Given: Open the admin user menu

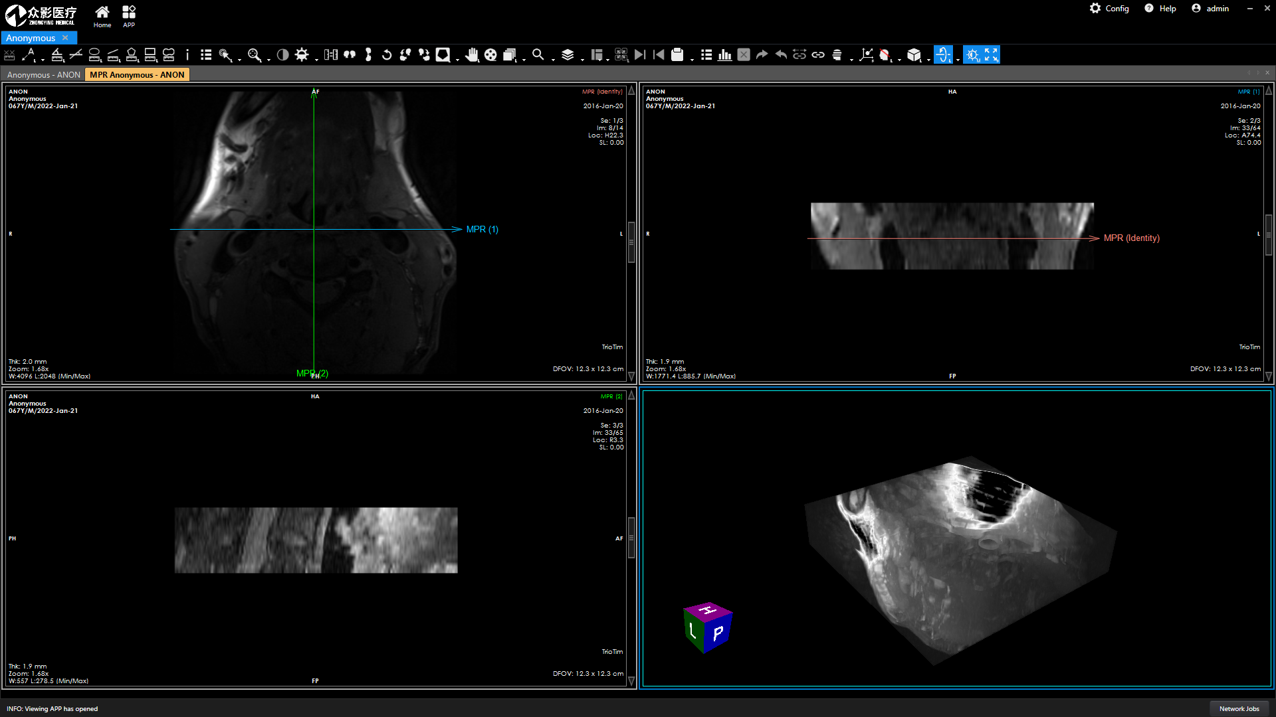Looking at the screenshot, I should (1210, 9).
